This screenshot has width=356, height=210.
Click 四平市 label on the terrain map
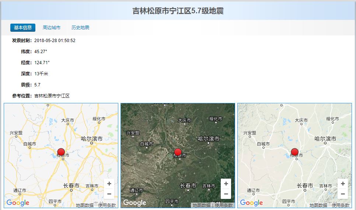coord(289,202)
